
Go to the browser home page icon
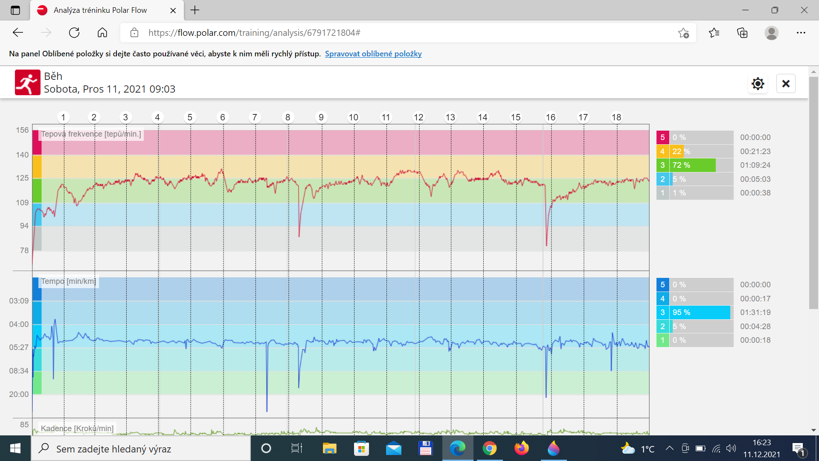(102, 33)
